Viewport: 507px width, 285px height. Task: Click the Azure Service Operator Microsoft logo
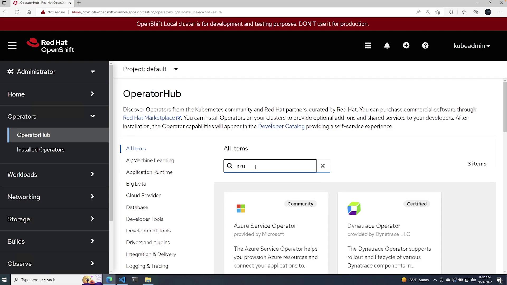click(x=241, y=208)
